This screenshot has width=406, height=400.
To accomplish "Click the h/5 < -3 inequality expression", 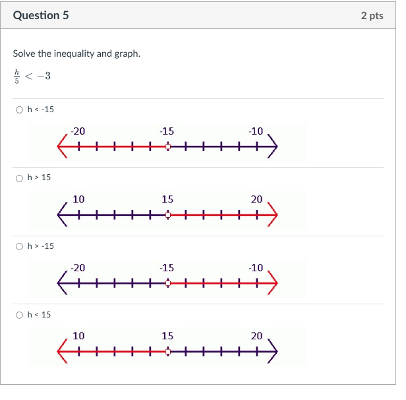I will coord(32,76).
